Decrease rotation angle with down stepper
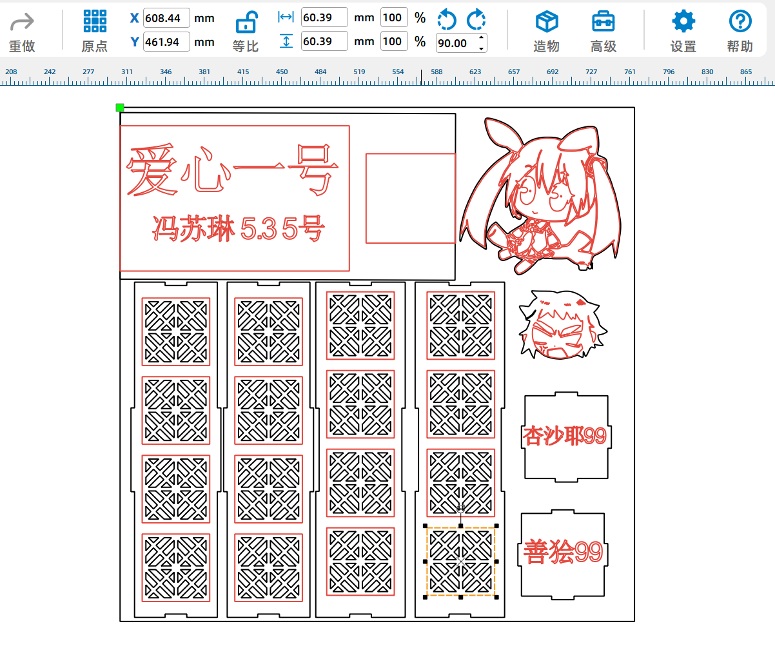 pyautogui.click(x=482, y=48)
